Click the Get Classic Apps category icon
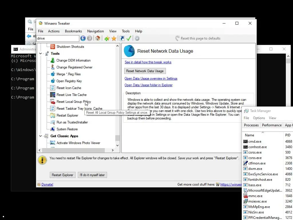The width and height of the screenshot is (293, 220). pos(47,136)
